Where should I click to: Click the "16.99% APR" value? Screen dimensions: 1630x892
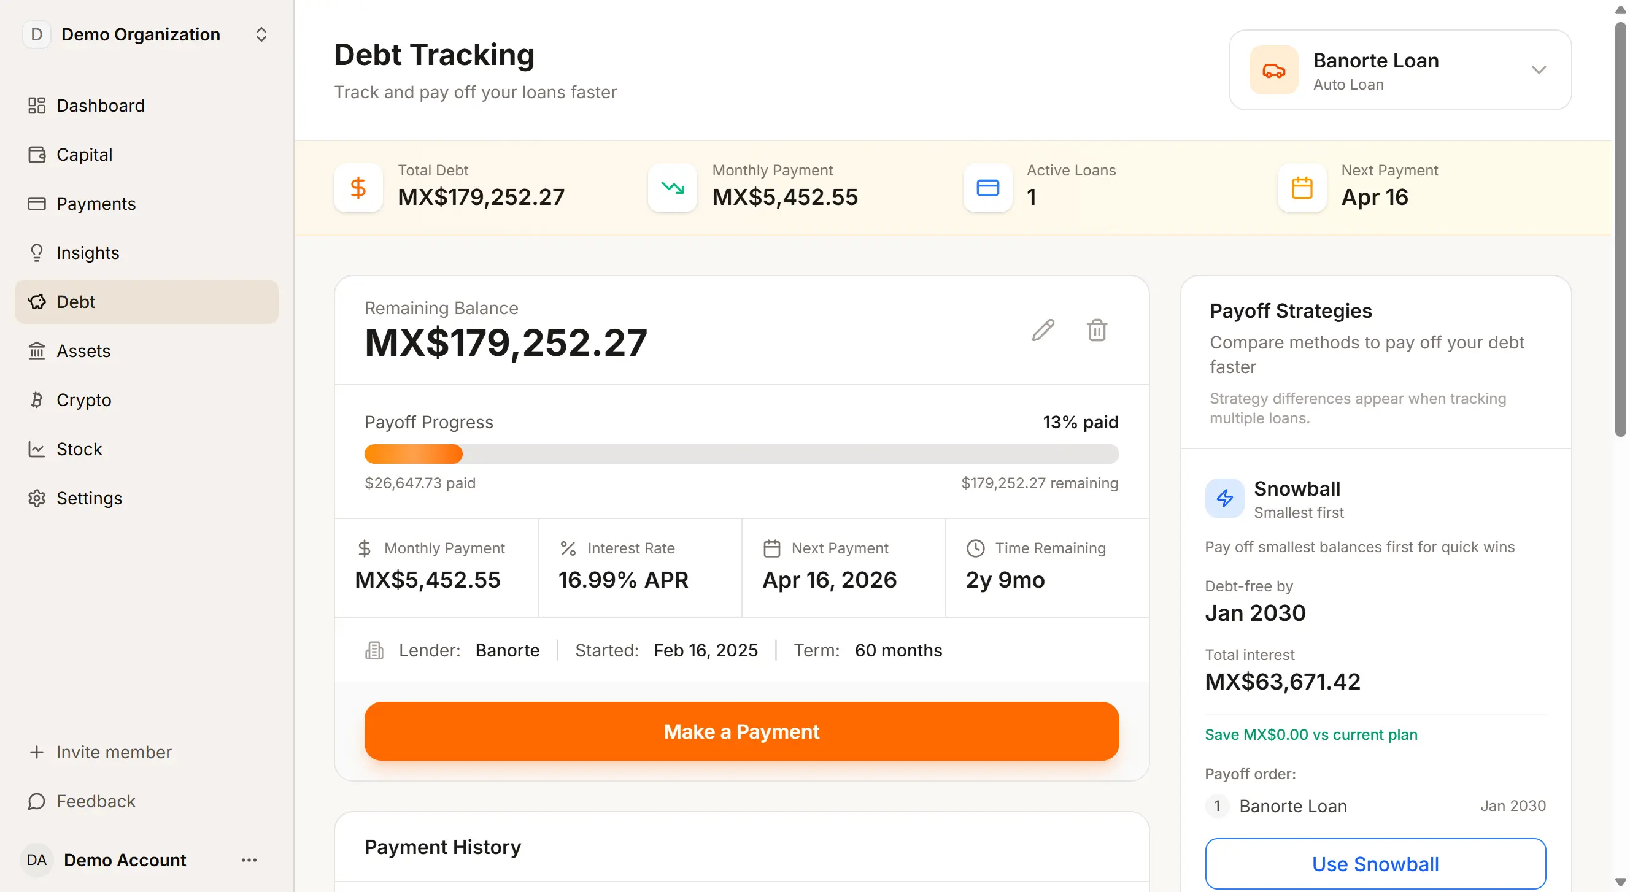click(x=624, y=580)
